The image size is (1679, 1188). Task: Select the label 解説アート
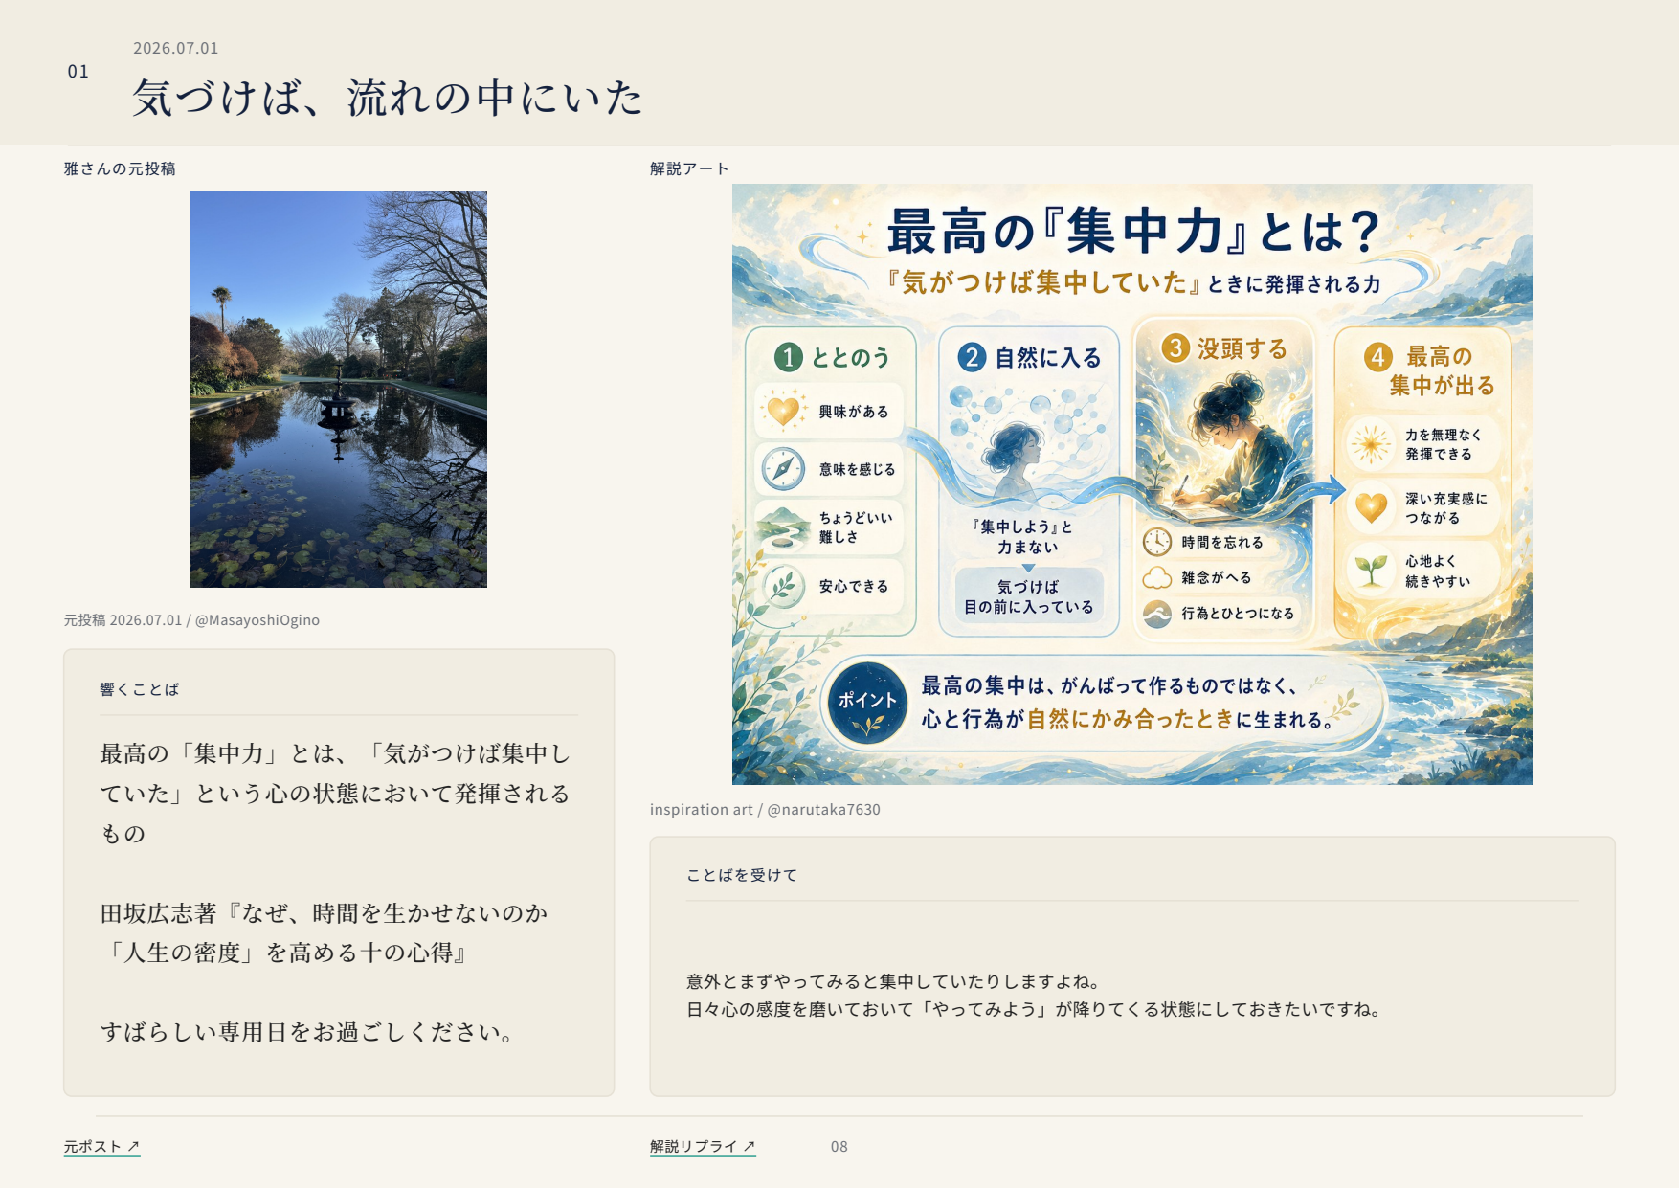pyautogui.click(x=689, y=168)
